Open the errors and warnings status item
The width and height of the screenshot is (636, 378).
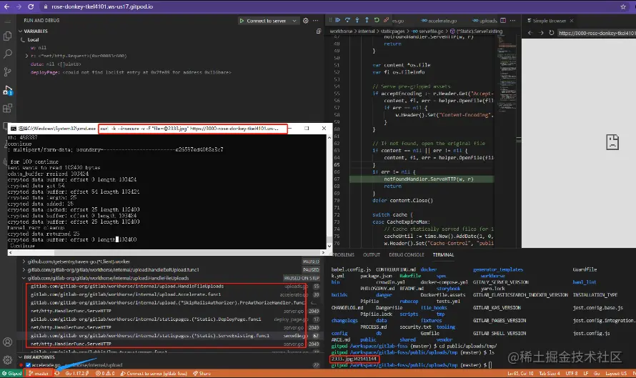[105, 373]
